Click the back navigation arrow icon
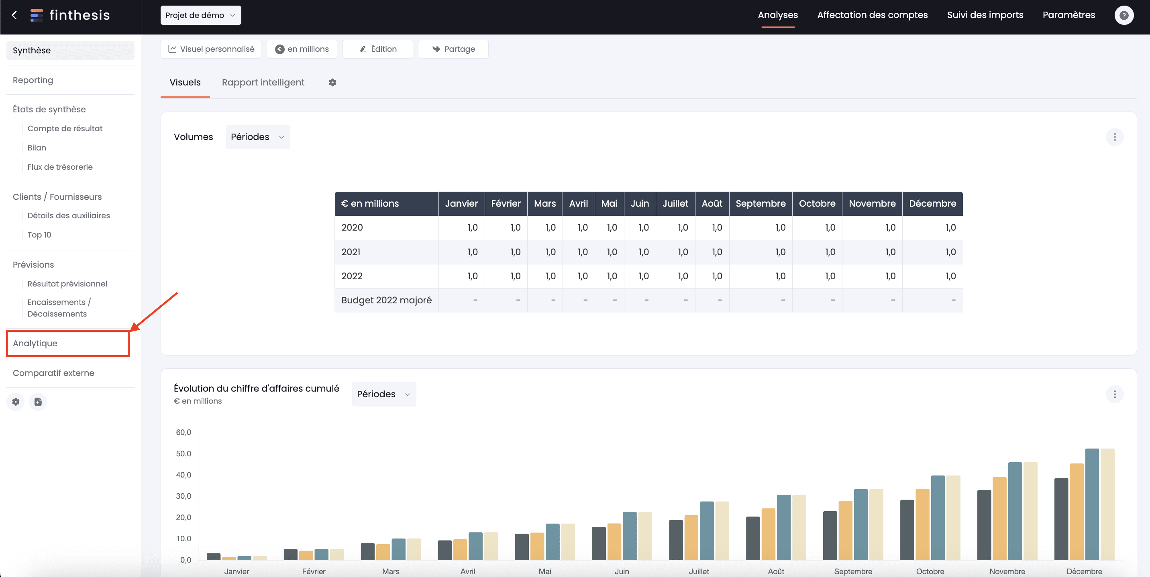This screenshot has width=1150, height=577. pyautogui.click(x=14, y=15)
